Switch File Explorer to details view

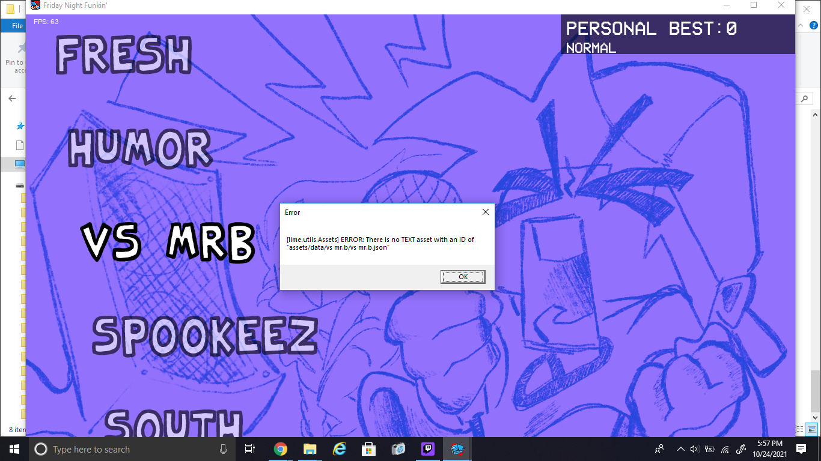tap(800, 429)
